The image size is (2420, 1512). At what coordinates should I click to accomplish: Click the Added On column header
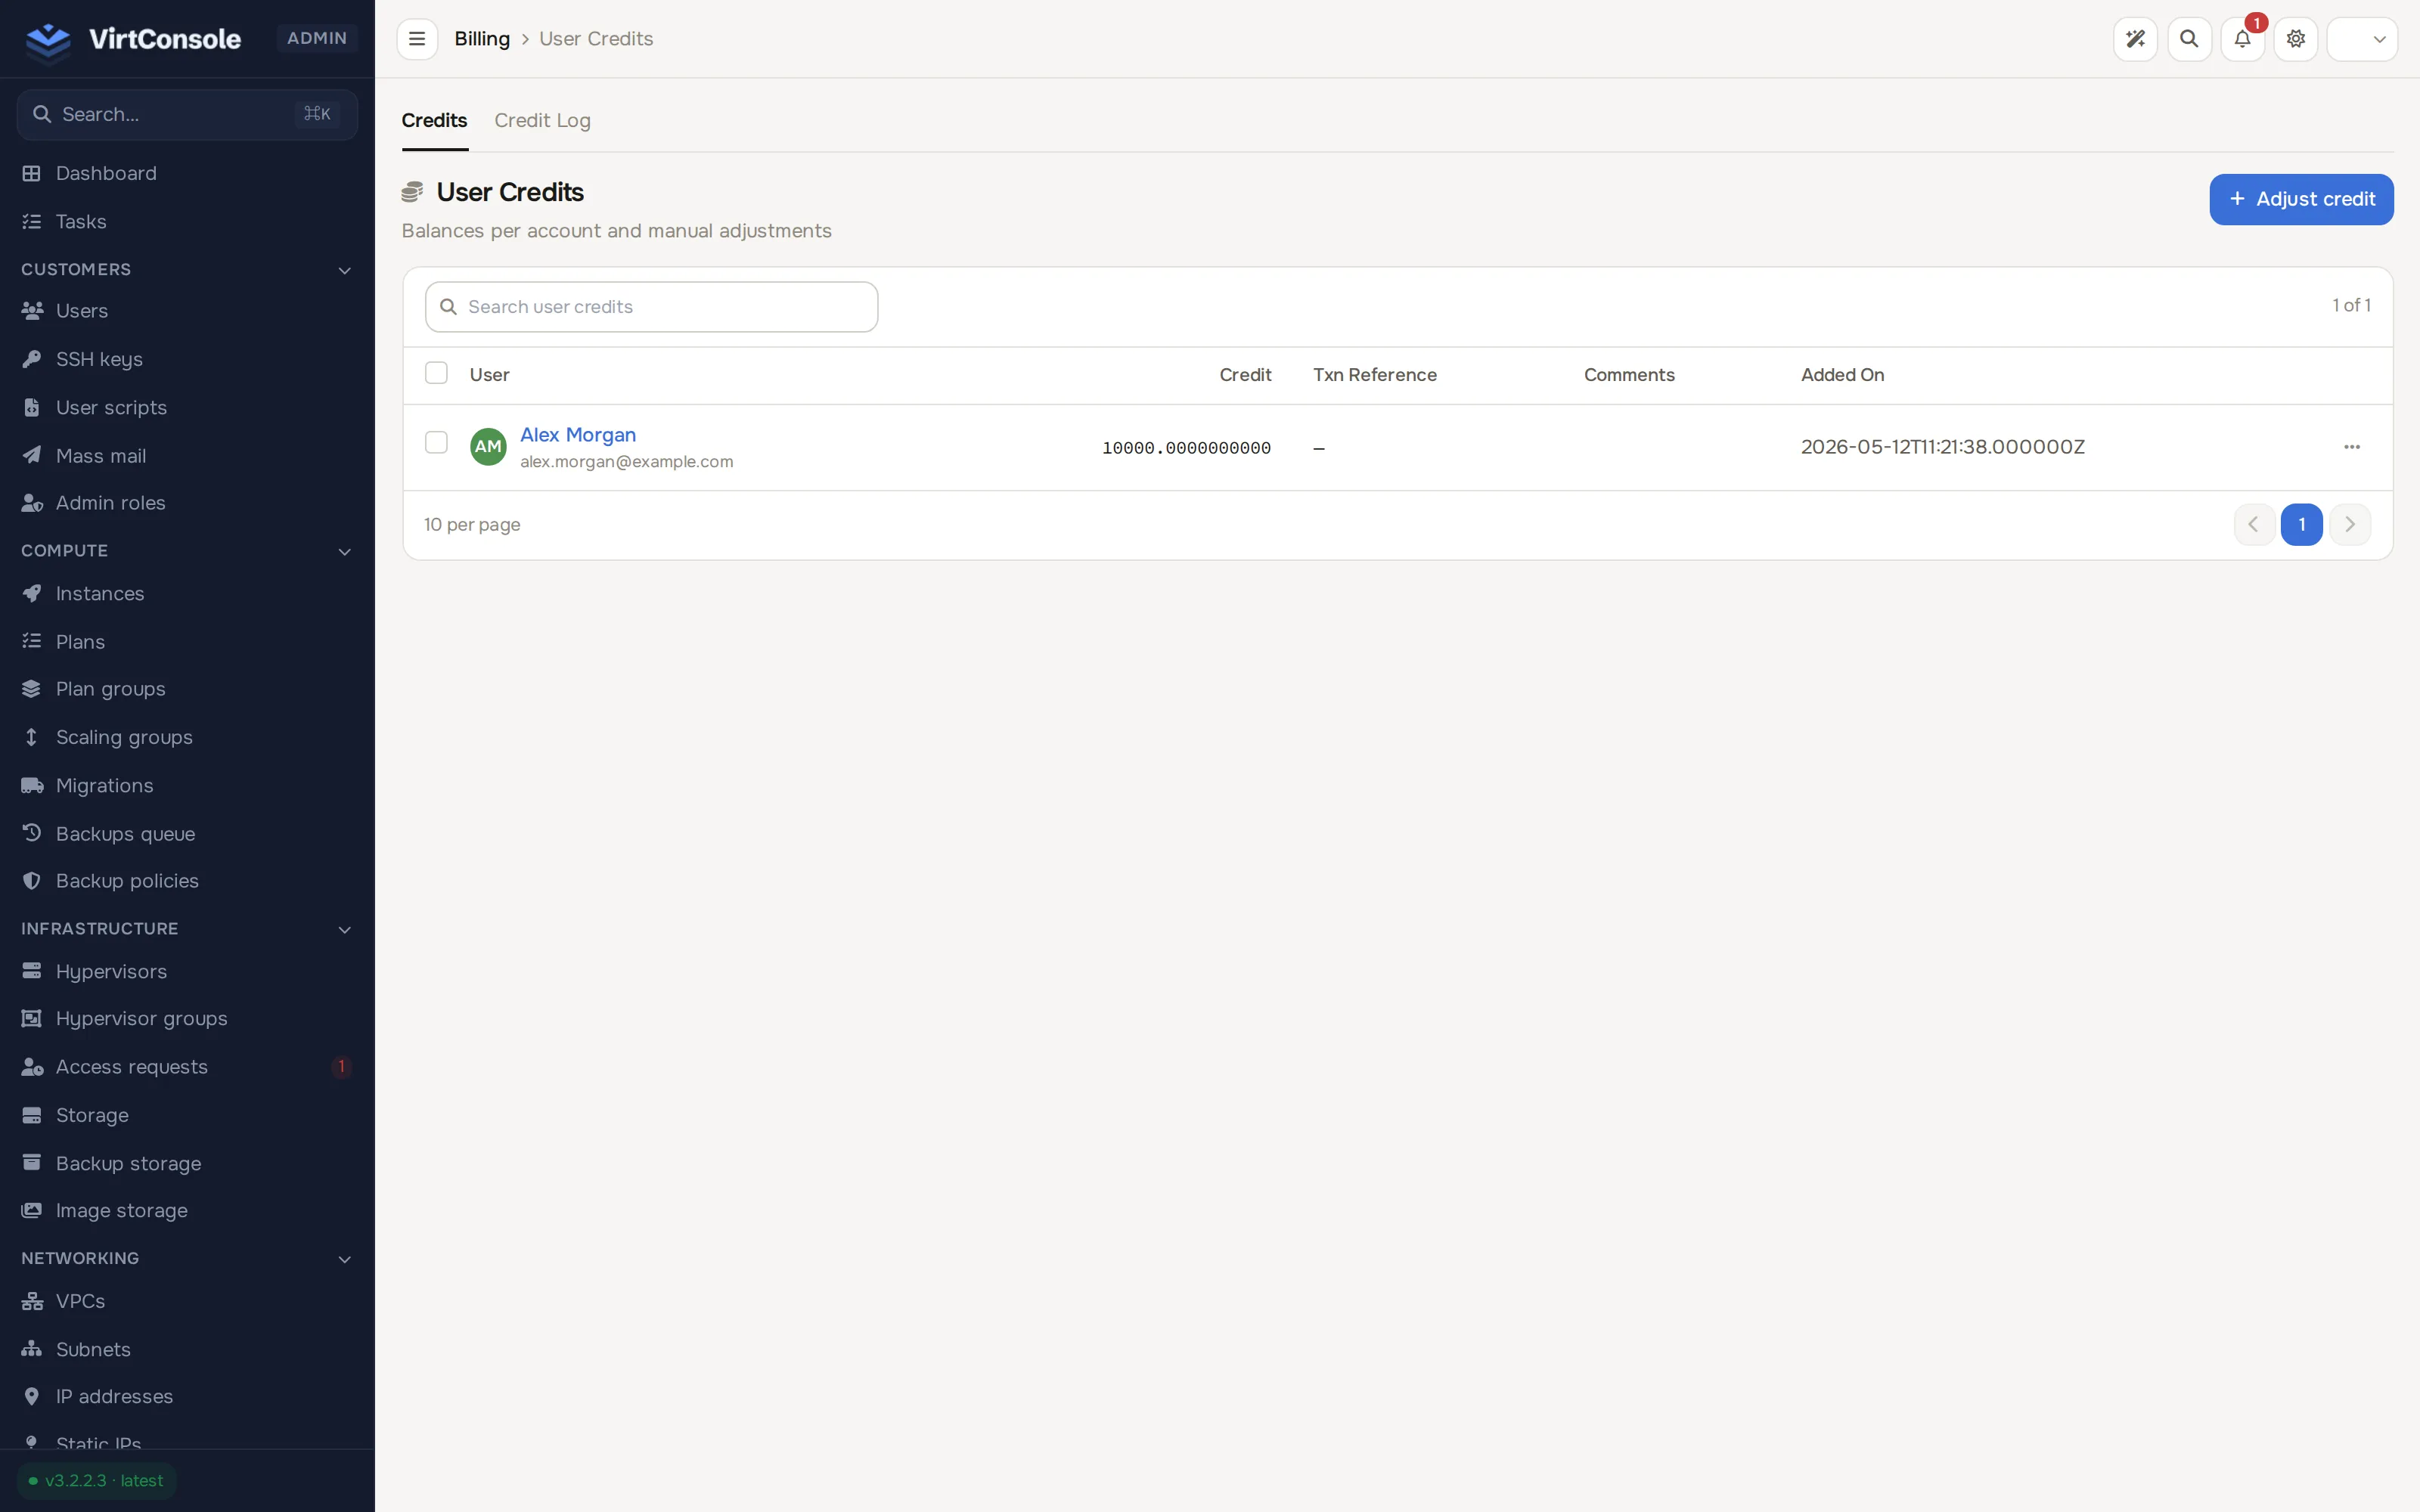coord(1842,374)
